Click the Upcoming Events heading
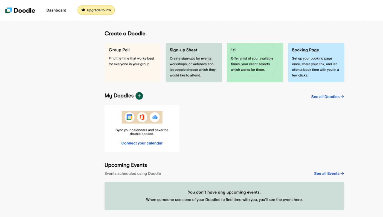This screenshot has width=383, height=217. pyautogui.click(x=126, y=165)
